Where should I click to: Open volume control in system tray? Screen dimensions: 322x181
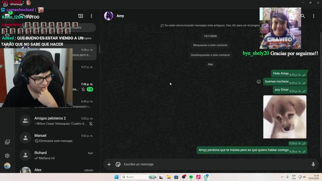click(x=304, y=177)
